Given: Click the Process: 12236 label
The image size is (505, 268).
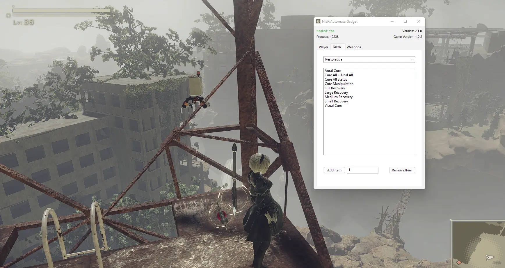Looking at the screenshot, I should coord(328,37).
